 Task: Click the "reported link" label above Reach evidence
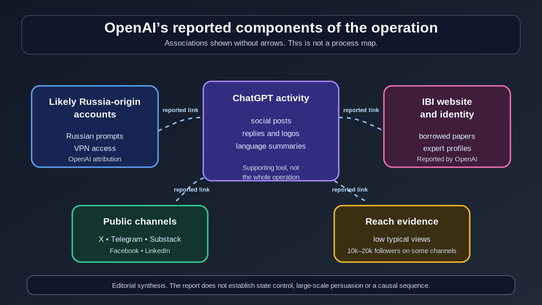(350, 190)
